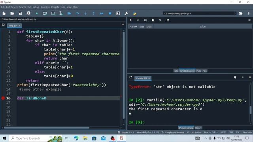Maximize the current pane
253x142 pixels.
pos(118,13)
